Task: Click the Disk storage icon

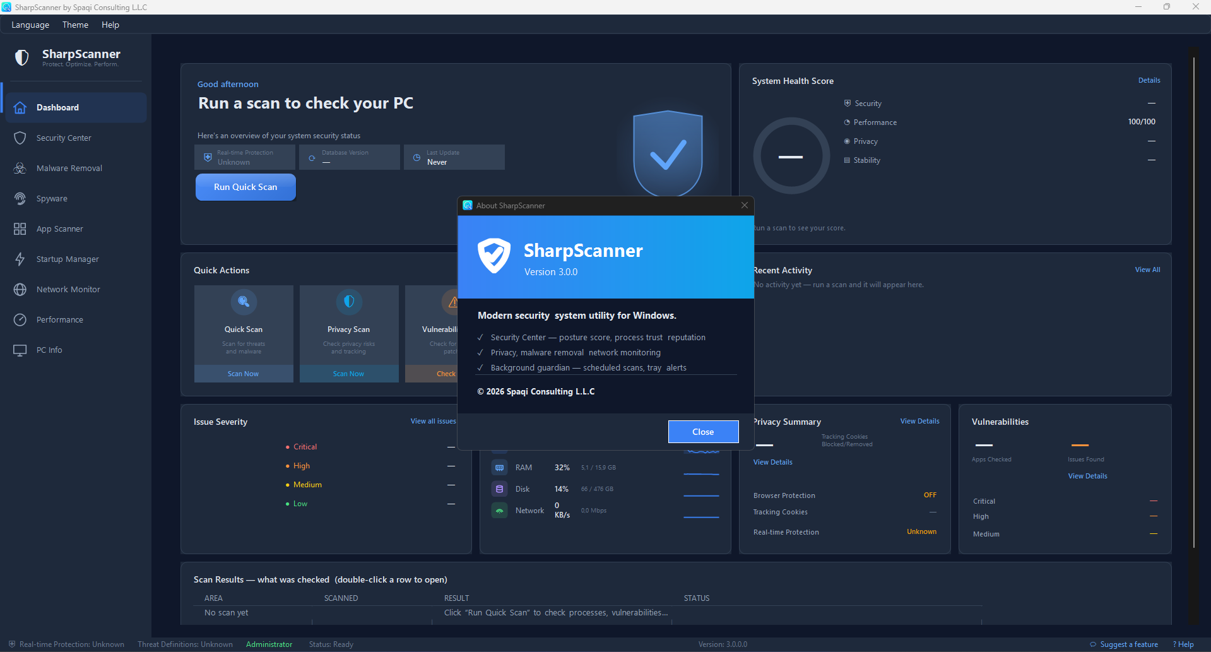Action: [x=500, y=489]
